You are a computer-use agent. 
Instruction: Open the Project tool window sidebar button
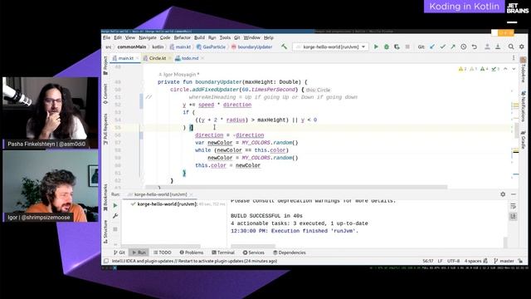click(x=105, y=66)
